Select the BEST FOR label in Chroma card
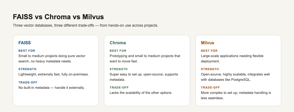Screen dimensions: 294x112 118,51
